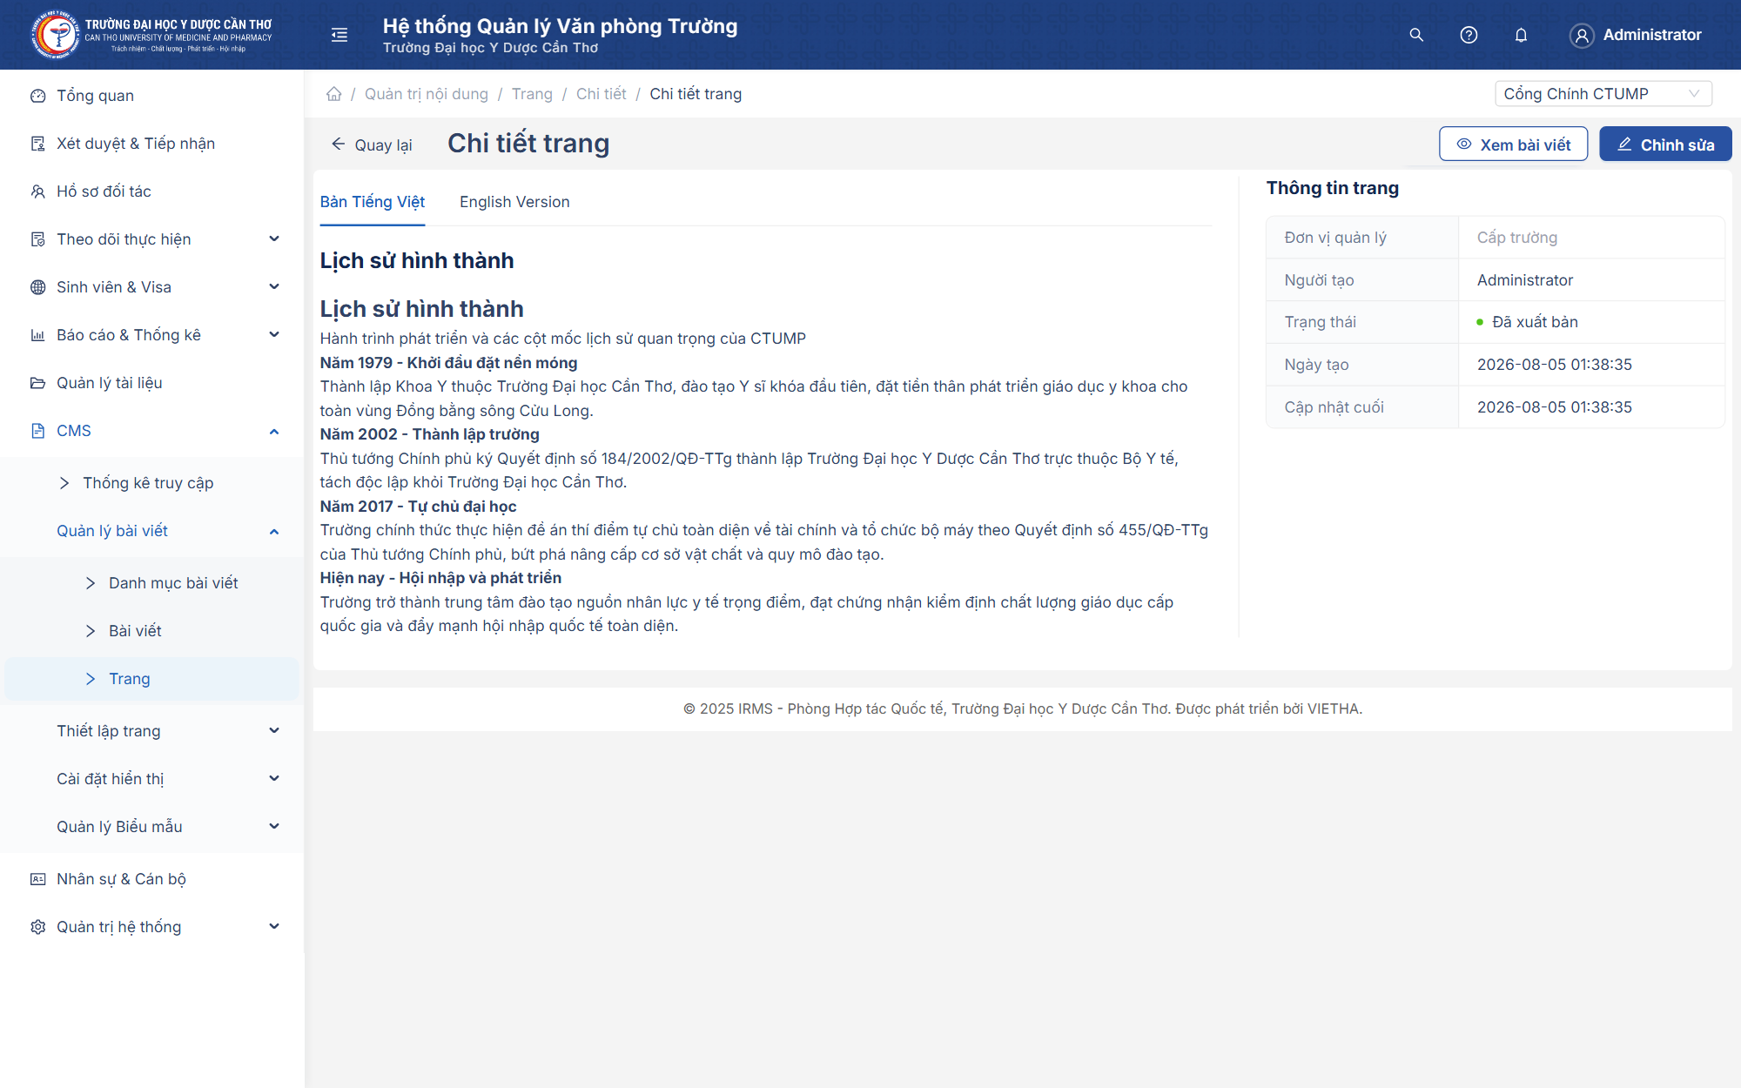Open the notifications bell icon
The image size is (1741, 1088).
(x=1521, y=35)
